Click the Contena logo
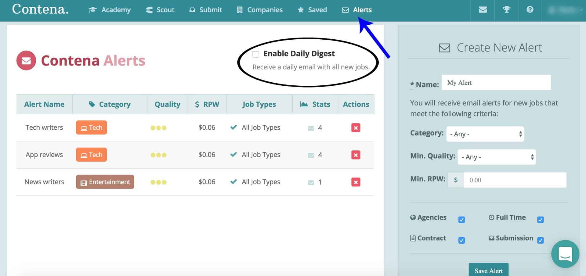Screen dimensions: 586x276 coord(40,9)
